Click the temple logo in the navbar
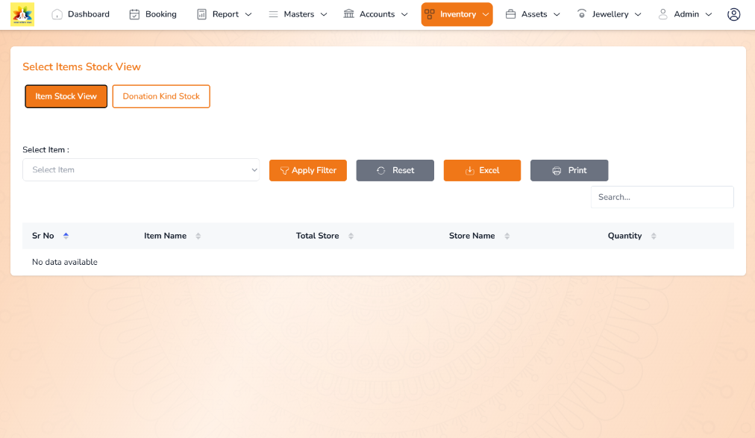The image size is (755, 438). 22,14
